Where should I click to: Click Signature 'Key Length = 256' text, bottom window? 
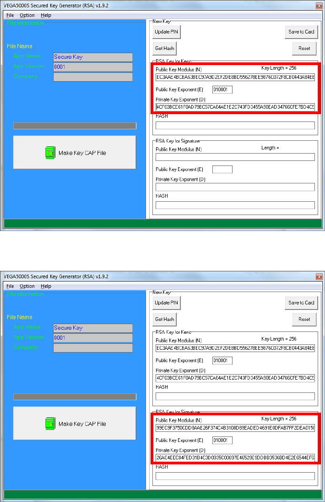279,419
